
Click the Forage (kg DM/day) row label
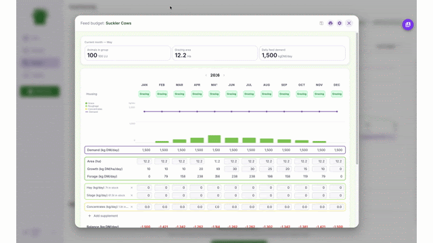pos(102,176)
